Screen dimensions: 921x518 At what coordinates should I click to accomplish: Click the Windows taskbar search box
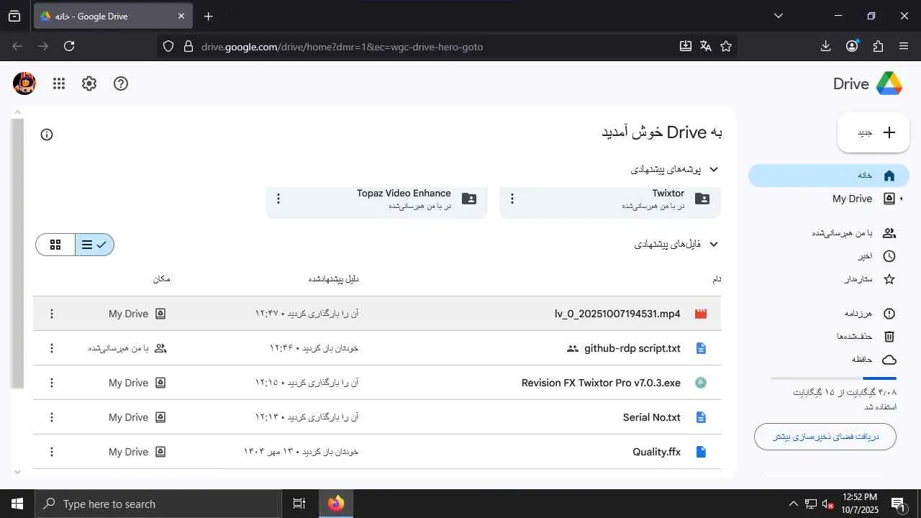point(158,504)
